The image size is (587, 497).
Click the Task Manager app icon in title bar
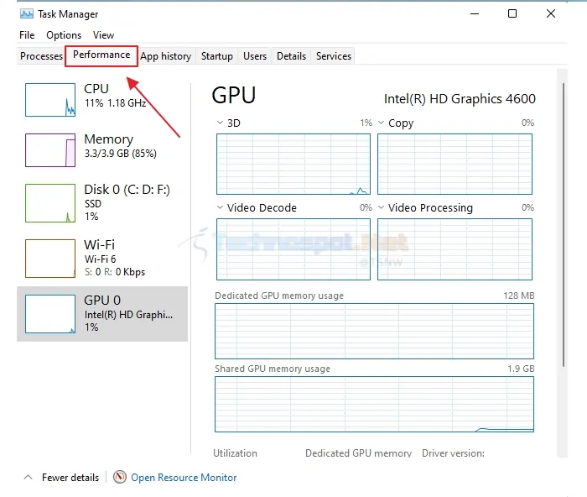pyautogui.click(x=27, y=14)
